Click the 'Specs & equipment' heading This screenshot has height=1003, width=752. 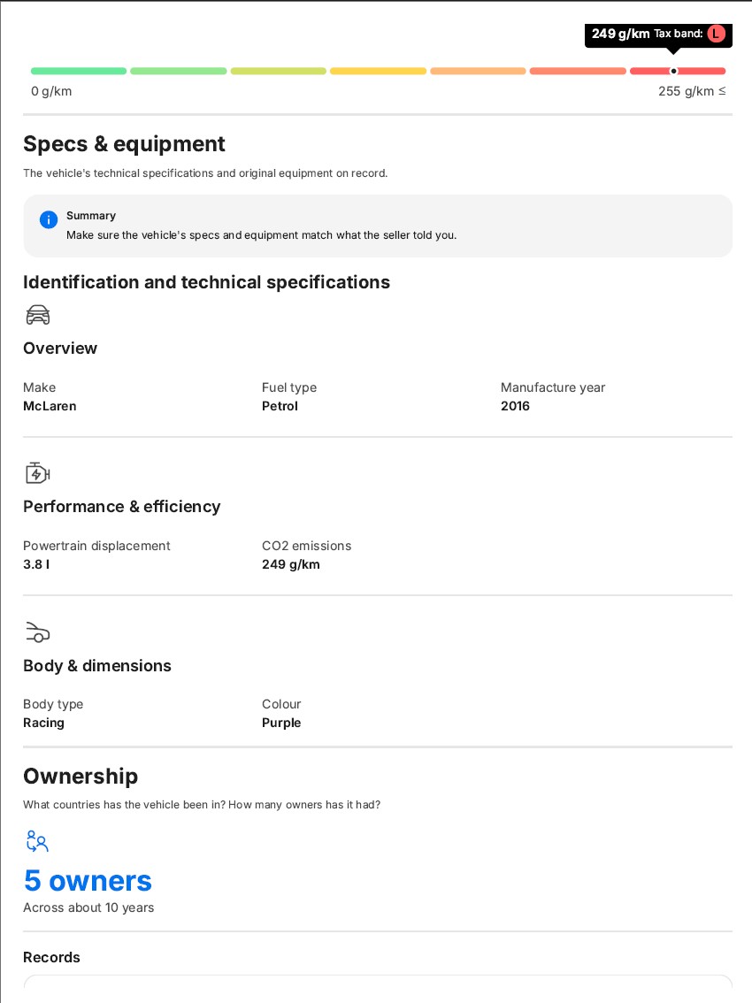tap(124, 144)
